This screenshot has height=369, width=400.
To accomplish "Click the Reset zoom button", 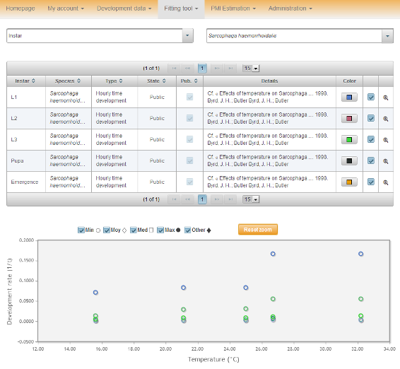I will [258, 230].
